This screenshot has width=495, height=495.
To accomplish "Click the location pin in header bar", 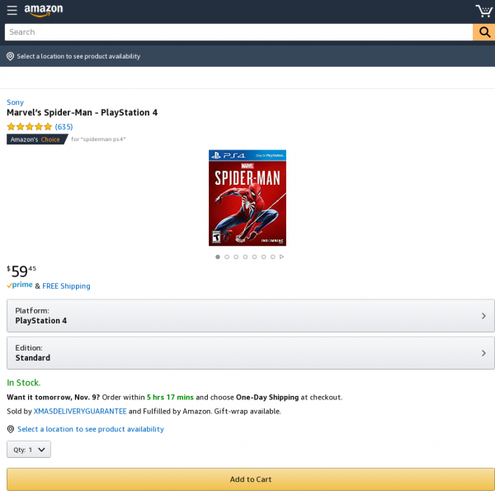I will coord(11,56).
